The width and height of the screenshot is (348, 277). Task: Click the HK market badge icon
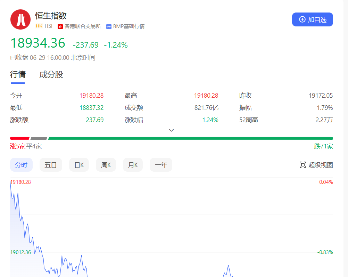pos(39,26)
